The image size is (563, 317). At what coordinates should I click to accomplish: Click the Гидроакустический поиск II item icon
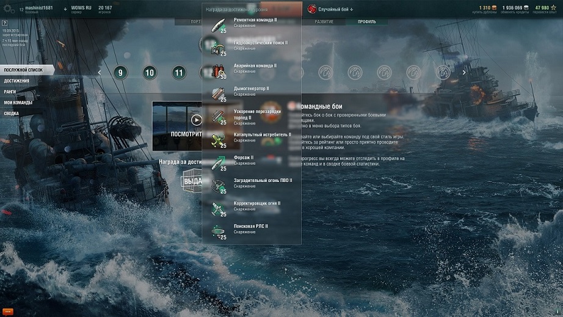pos(218,48)
